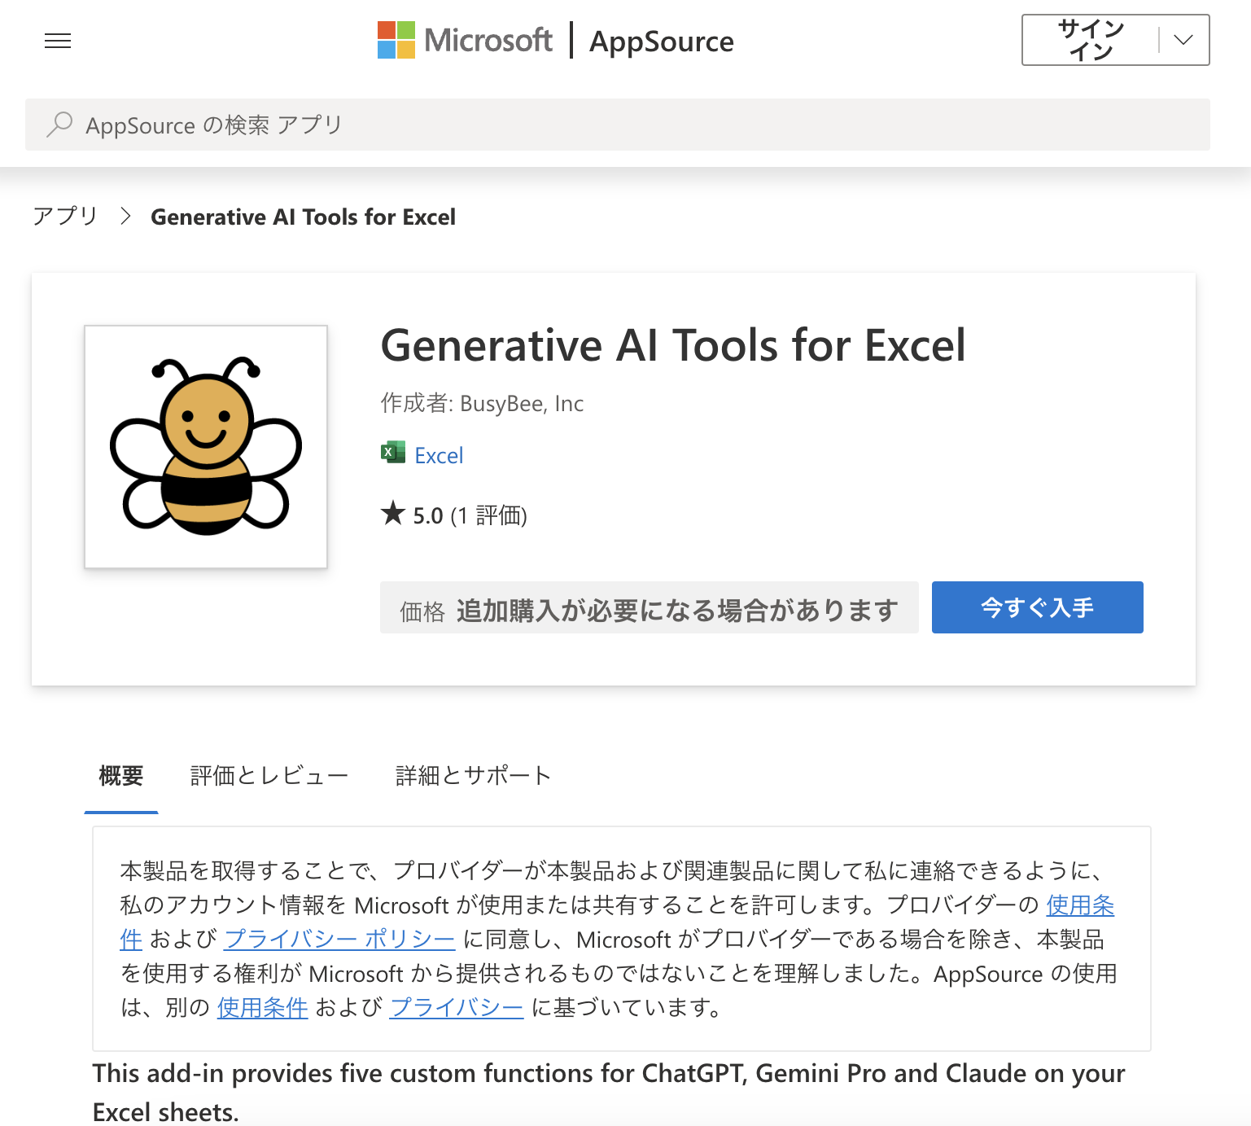Screen dimensions: 1251x1126
Task: Open the Excel product link
Action: coord(439,456)
